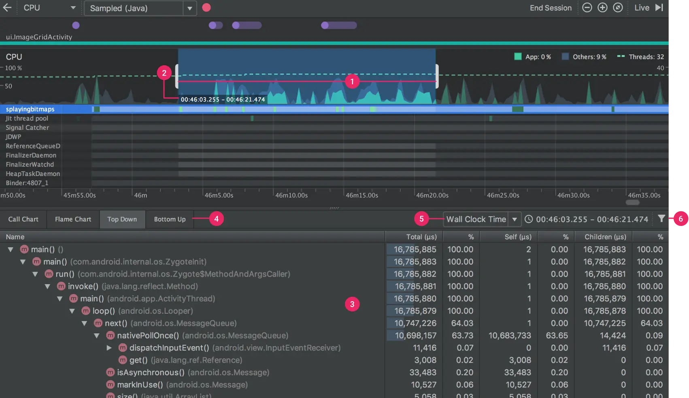Select the get() Reference row
Screen dimensions: 689x398
click(334, 360)
